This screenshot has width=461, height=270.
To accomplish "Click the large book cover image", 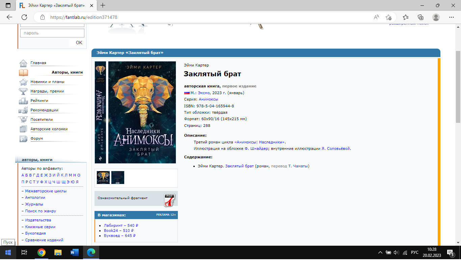I will pos(142,112).
